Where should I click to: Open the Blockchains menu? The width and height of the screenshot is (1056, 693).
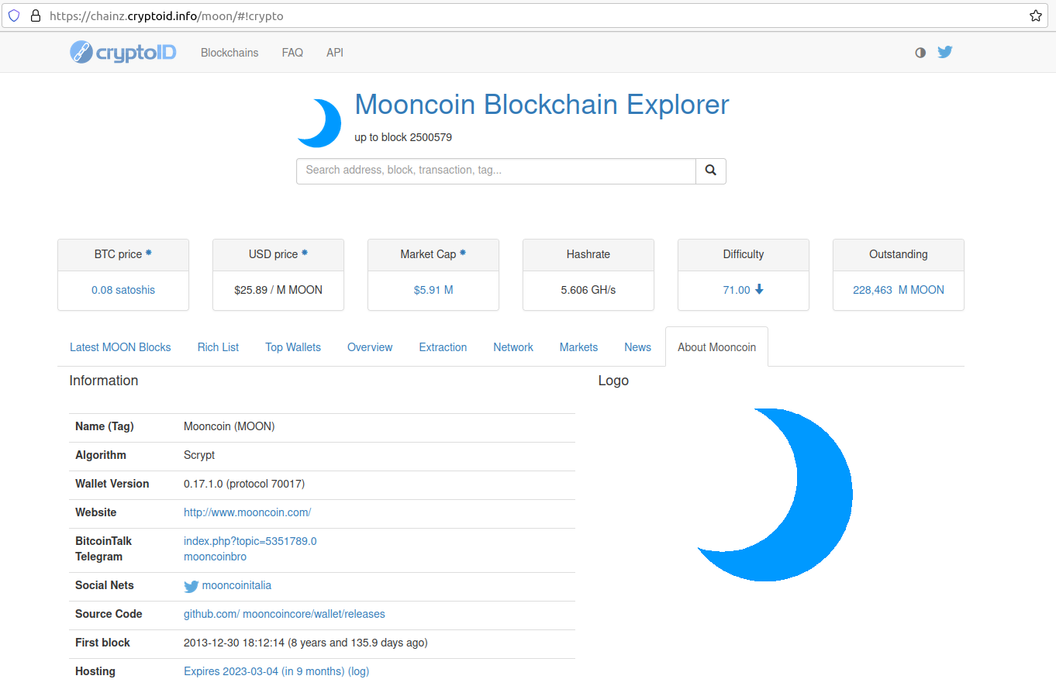(x=229, y=53)
